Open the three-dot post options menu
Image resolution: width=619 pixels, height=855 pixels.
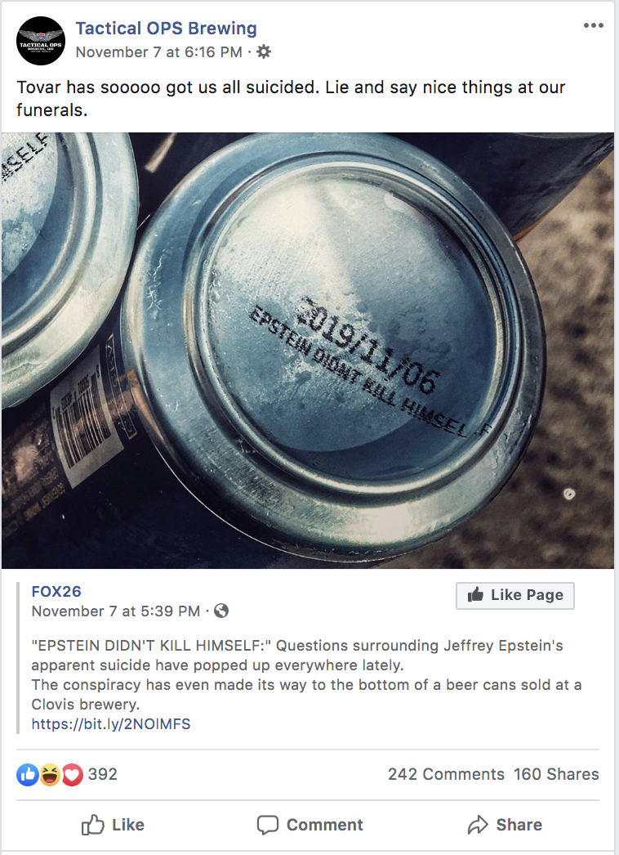point(593,25)
